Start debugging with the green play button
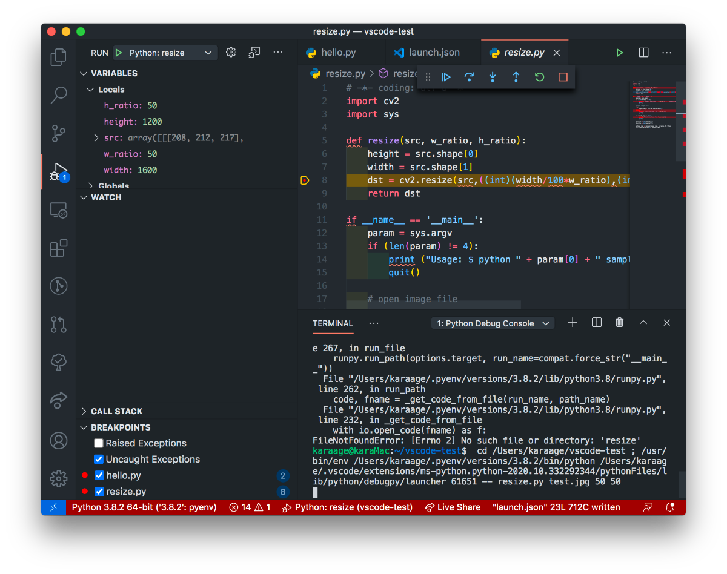This screenshot has width=727, height=574. (119, 53)
